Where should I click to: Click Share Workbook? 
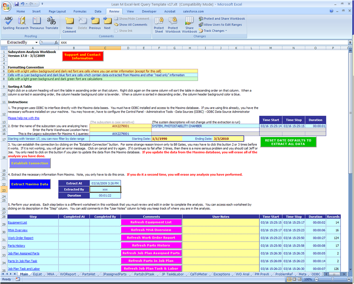190,25
